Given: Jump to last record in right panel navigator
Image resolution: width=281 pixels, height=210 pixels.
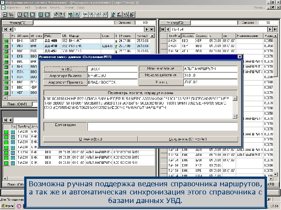Looking at the screenshot, I should coord(275,29).
